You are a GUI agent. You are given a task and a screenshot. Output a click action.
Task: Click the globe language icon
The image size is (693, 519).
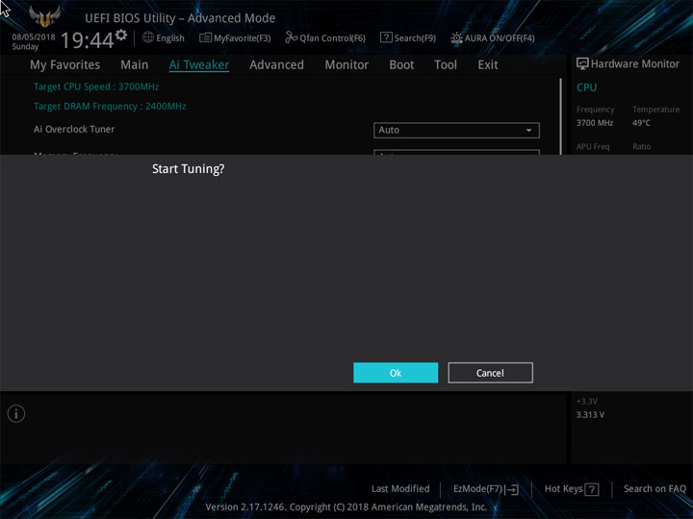coord(147,37)
